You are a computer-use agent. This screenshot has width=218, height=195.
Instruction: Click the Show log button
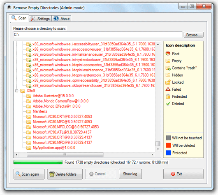130,174
